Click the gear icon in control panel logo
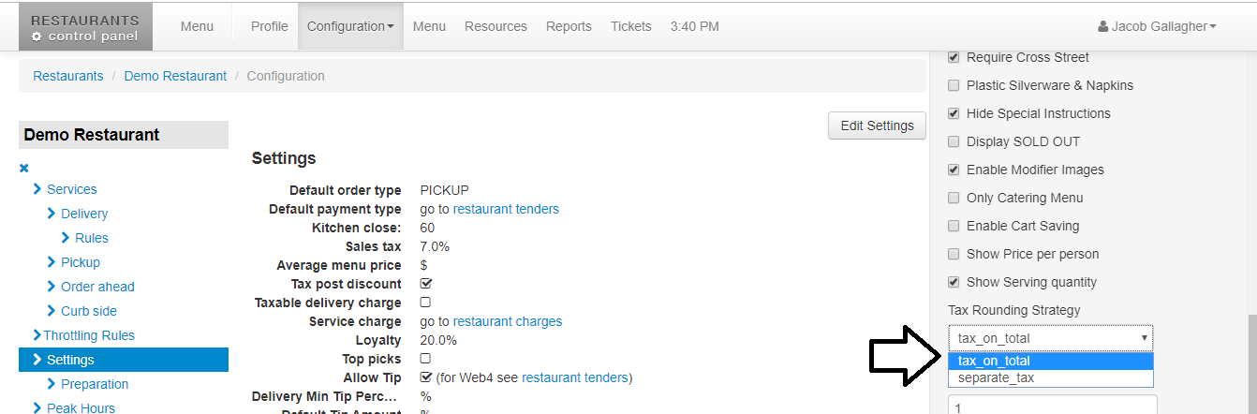 coord(37,37)
